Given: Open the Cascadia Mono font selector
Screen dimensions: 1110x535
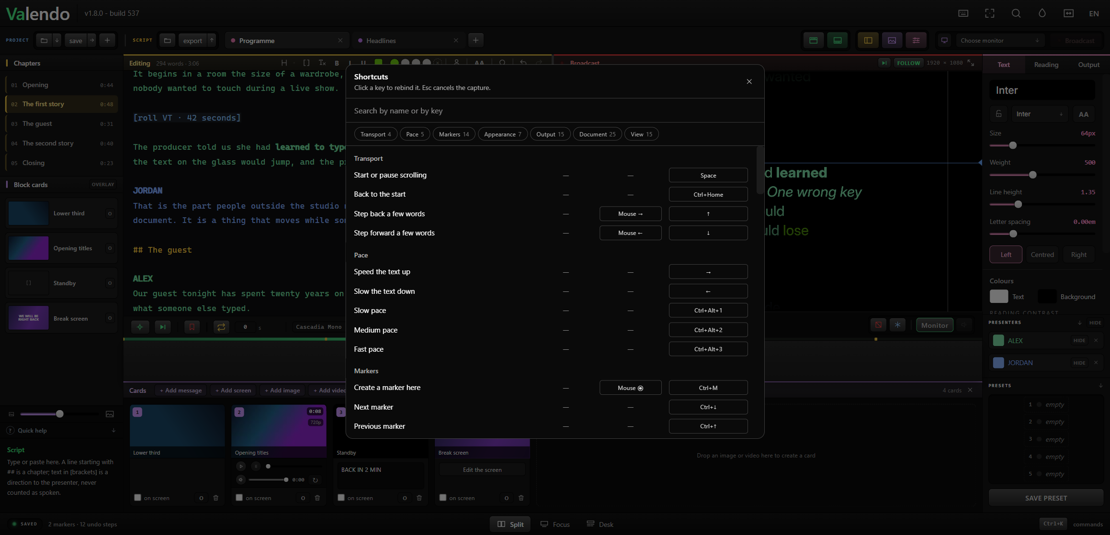Looking at the screenshot, I should point(318,327).
